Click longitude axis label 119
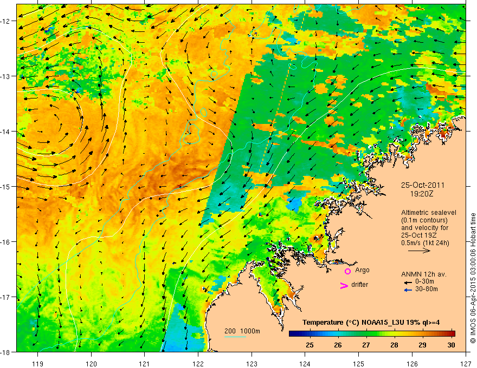The image size is (477, 368). (38, 364)
